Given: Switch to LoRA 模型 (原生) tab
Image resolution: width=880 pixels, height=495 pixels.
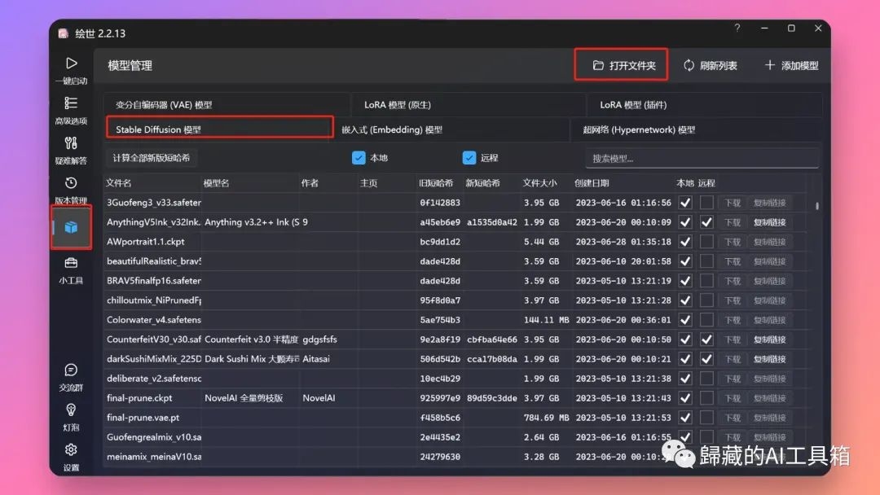Looking at the screenshot, I should click(x=468, y=105).
